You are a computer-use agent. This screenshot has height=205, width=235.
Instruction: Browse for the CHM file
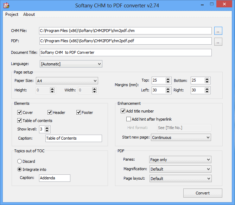click(218, 31)
